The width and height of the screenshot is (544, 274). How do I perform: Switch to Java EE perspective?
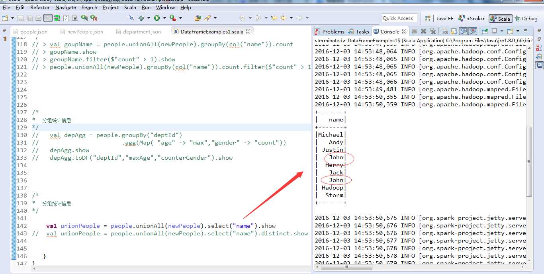[444, 18]
